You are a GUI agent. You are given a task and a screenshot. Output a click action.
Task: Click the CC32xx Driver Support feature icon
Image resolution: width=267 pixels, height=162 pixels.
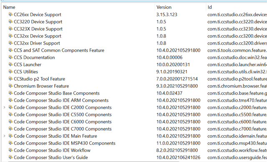point(10,43)
